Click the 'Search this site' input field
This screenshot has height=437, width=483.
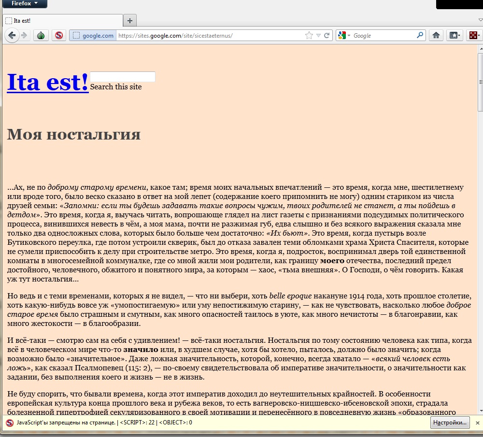pyautogui.click(x=123, y=77)
